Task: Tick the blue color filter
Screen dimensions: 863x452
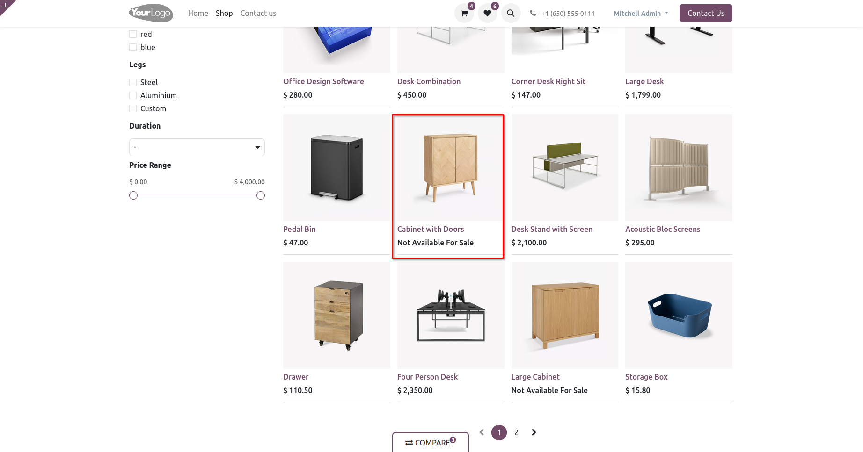Action: pyautogui.click(x=133, y=47)
